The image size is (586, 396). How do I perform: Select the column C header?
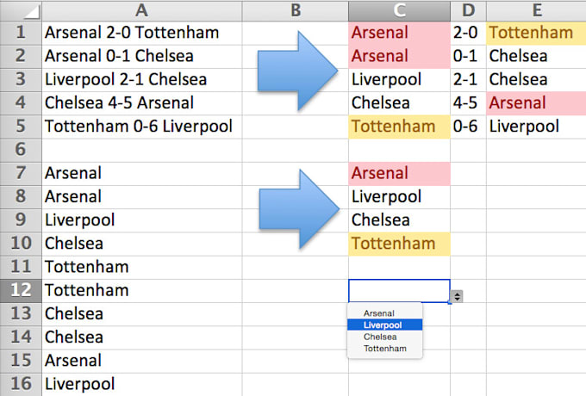tap(399, 10)
